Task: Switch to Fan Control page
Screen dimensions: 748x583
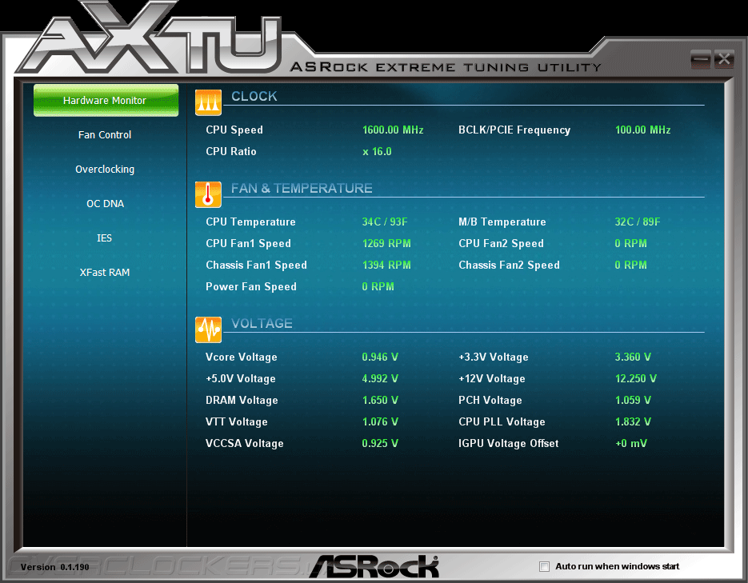Action: tap(105, 135)
